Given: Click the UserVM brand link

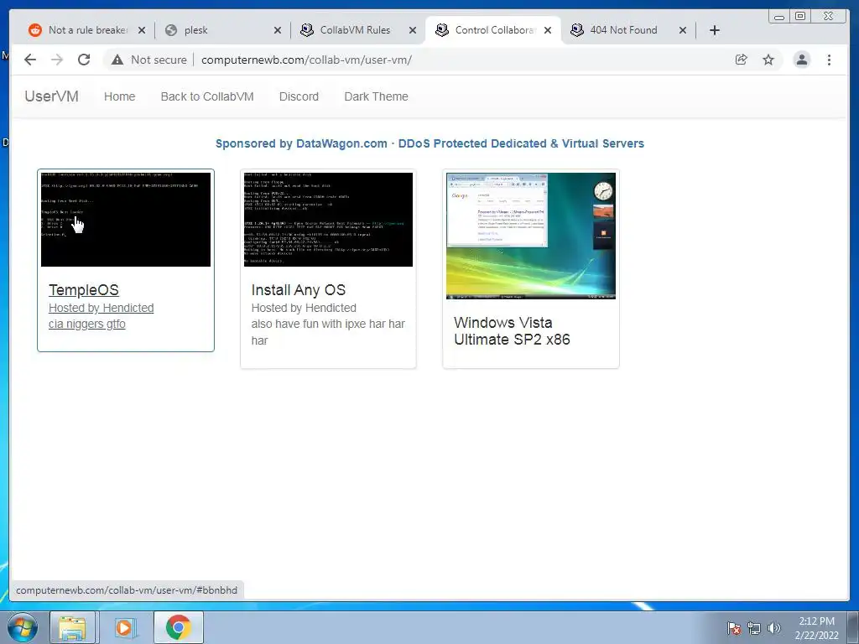Looking at the screenshot, I should pyautogui.click(x=51, y=96).
